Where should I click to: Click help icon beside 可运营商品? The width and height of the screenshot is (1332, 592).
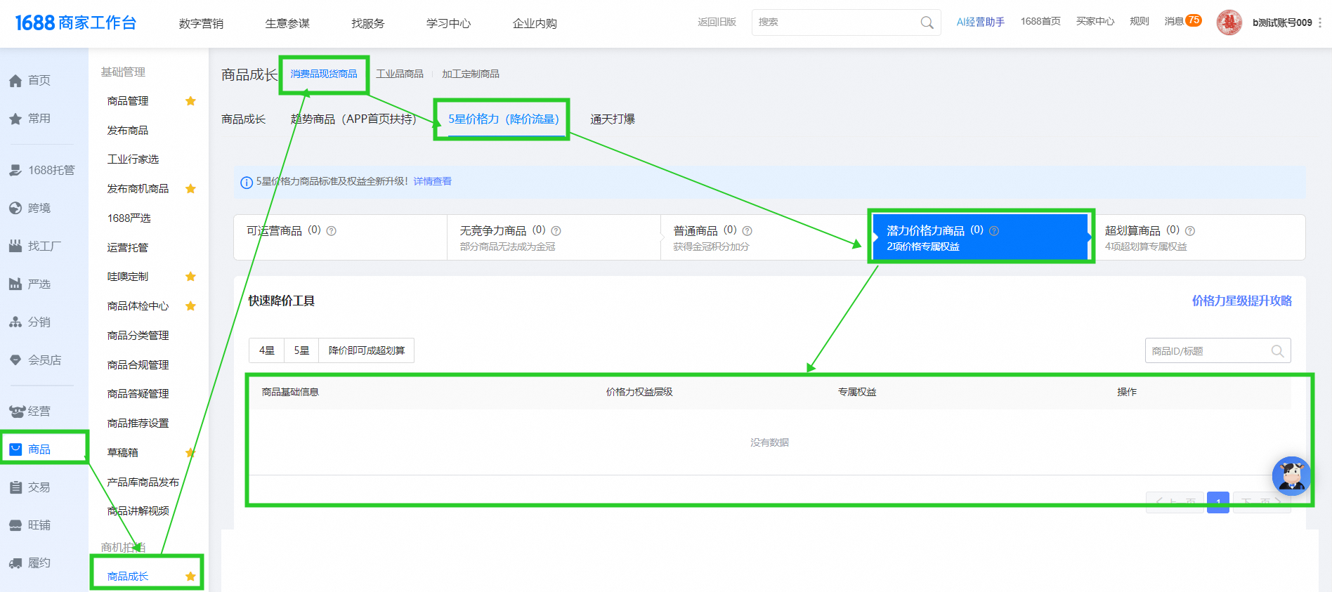click(332, 231)
